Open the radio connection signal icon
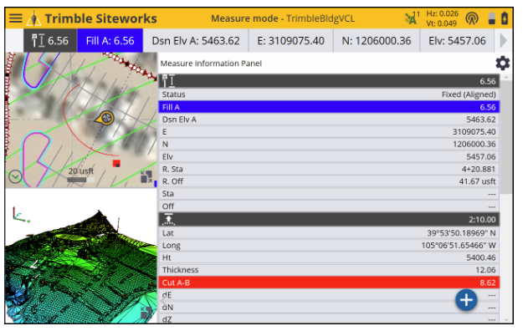528x331 pixels. coord(472,18)
